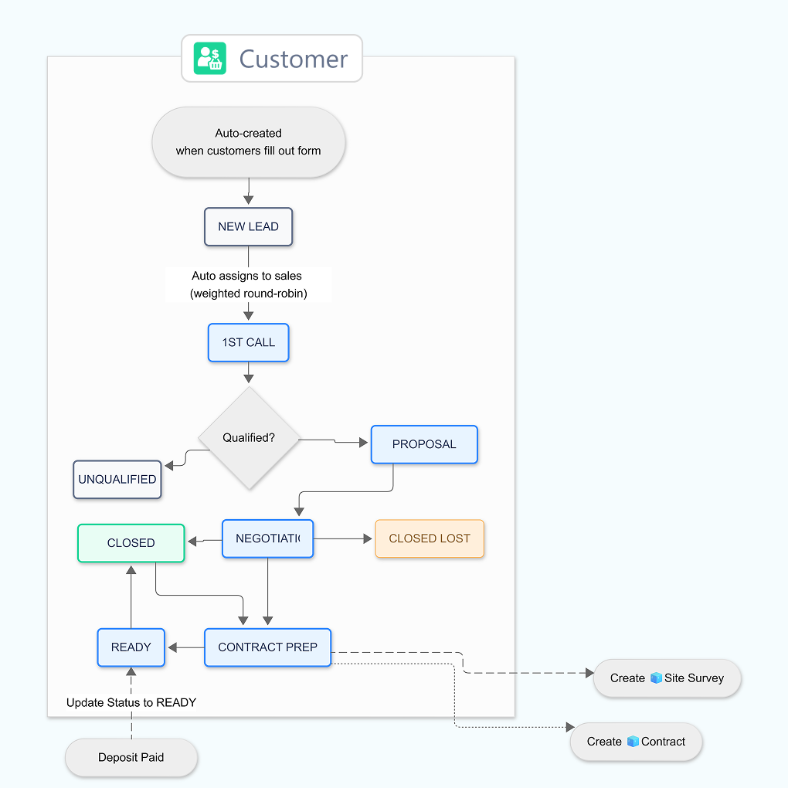
Task: Select the Update Status to READY label
Action: pyautogui.click(x=131, y=703)
